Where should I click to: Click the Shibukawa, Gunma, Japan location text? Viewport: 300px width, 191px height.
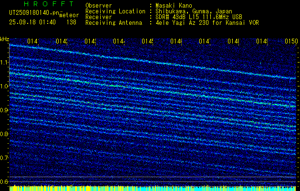[x=191, y=11]
